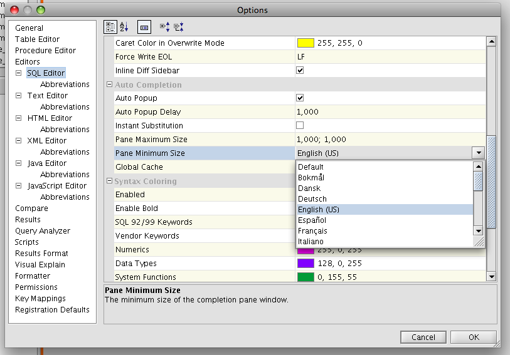
Task: Select Table Editor category
Action: click(37, 39)
